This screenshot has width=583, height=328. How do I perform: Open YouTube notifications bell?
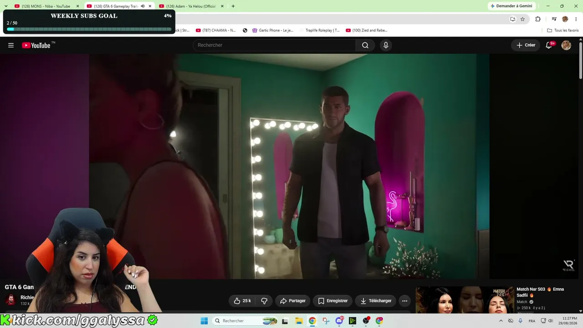coord(549,45)
